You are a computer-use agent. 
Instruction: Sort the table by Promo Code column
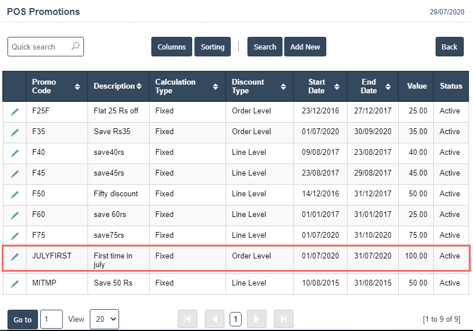[77, 86]
